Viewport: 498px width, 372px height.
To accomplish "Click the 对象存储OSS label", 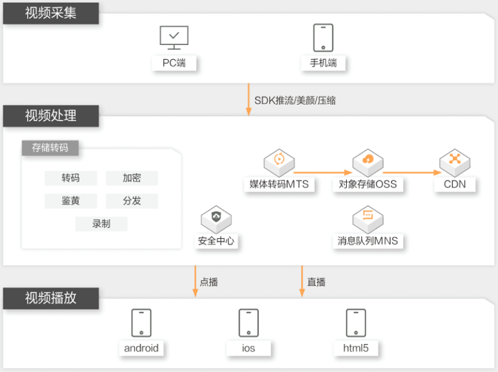I will pos(368,184).
